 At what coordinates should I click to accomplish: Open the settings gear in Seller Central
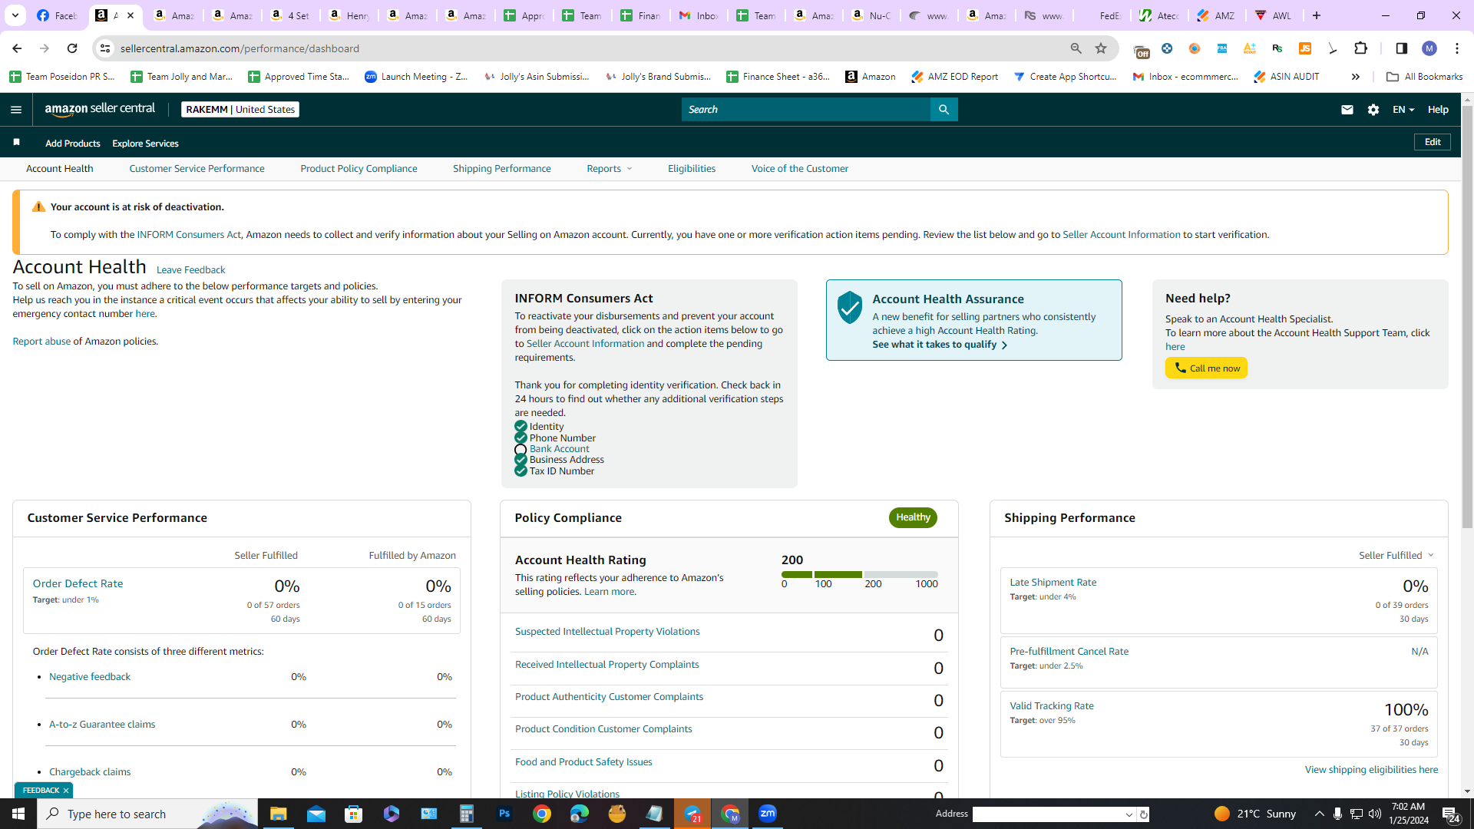(1373, 110)
